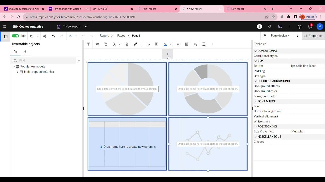Screen dimensions: 325x182
Task: Collapse COLOR & BACKGROUND section
Action: [256, 81]
